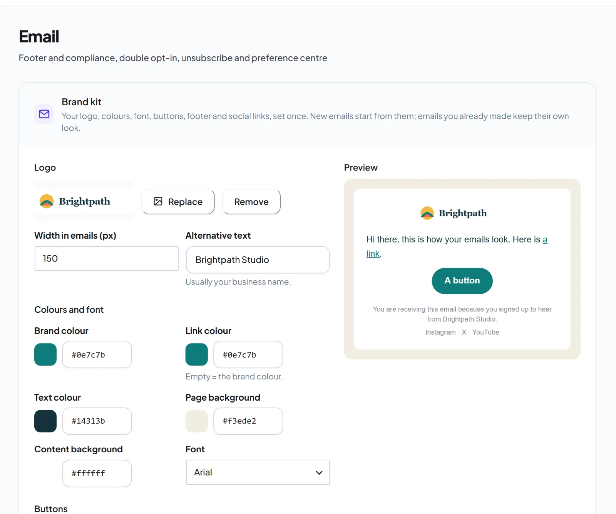Screen dimensions: 616x514
Task: Click the "Usually your business name." hint
Action: pyautogui.click(x=238, y=282)
